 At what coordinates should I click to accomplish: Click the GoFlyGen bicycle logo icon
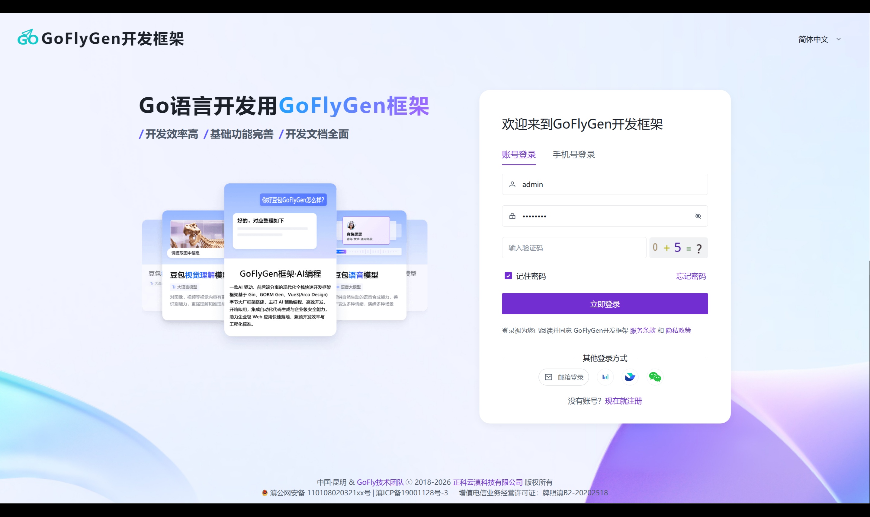28,38
